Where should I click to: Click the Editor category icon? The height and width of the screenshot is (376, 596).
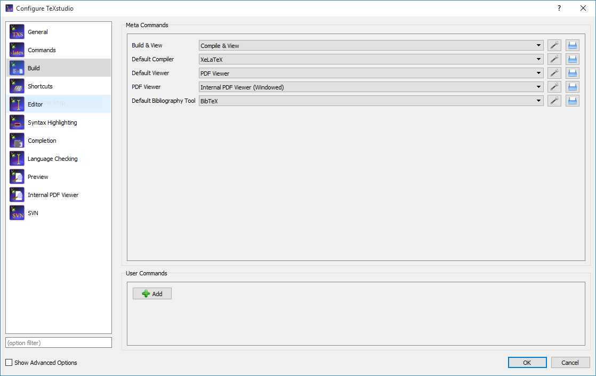17,104
